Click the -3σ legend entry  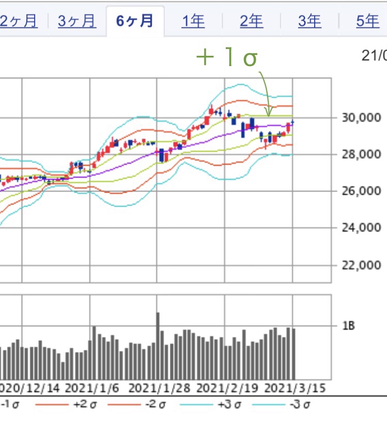(x=300, y=404)
